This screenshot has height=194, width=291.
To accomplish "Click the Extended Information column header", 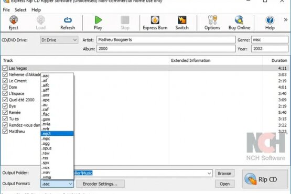I will tap(215, 60).
